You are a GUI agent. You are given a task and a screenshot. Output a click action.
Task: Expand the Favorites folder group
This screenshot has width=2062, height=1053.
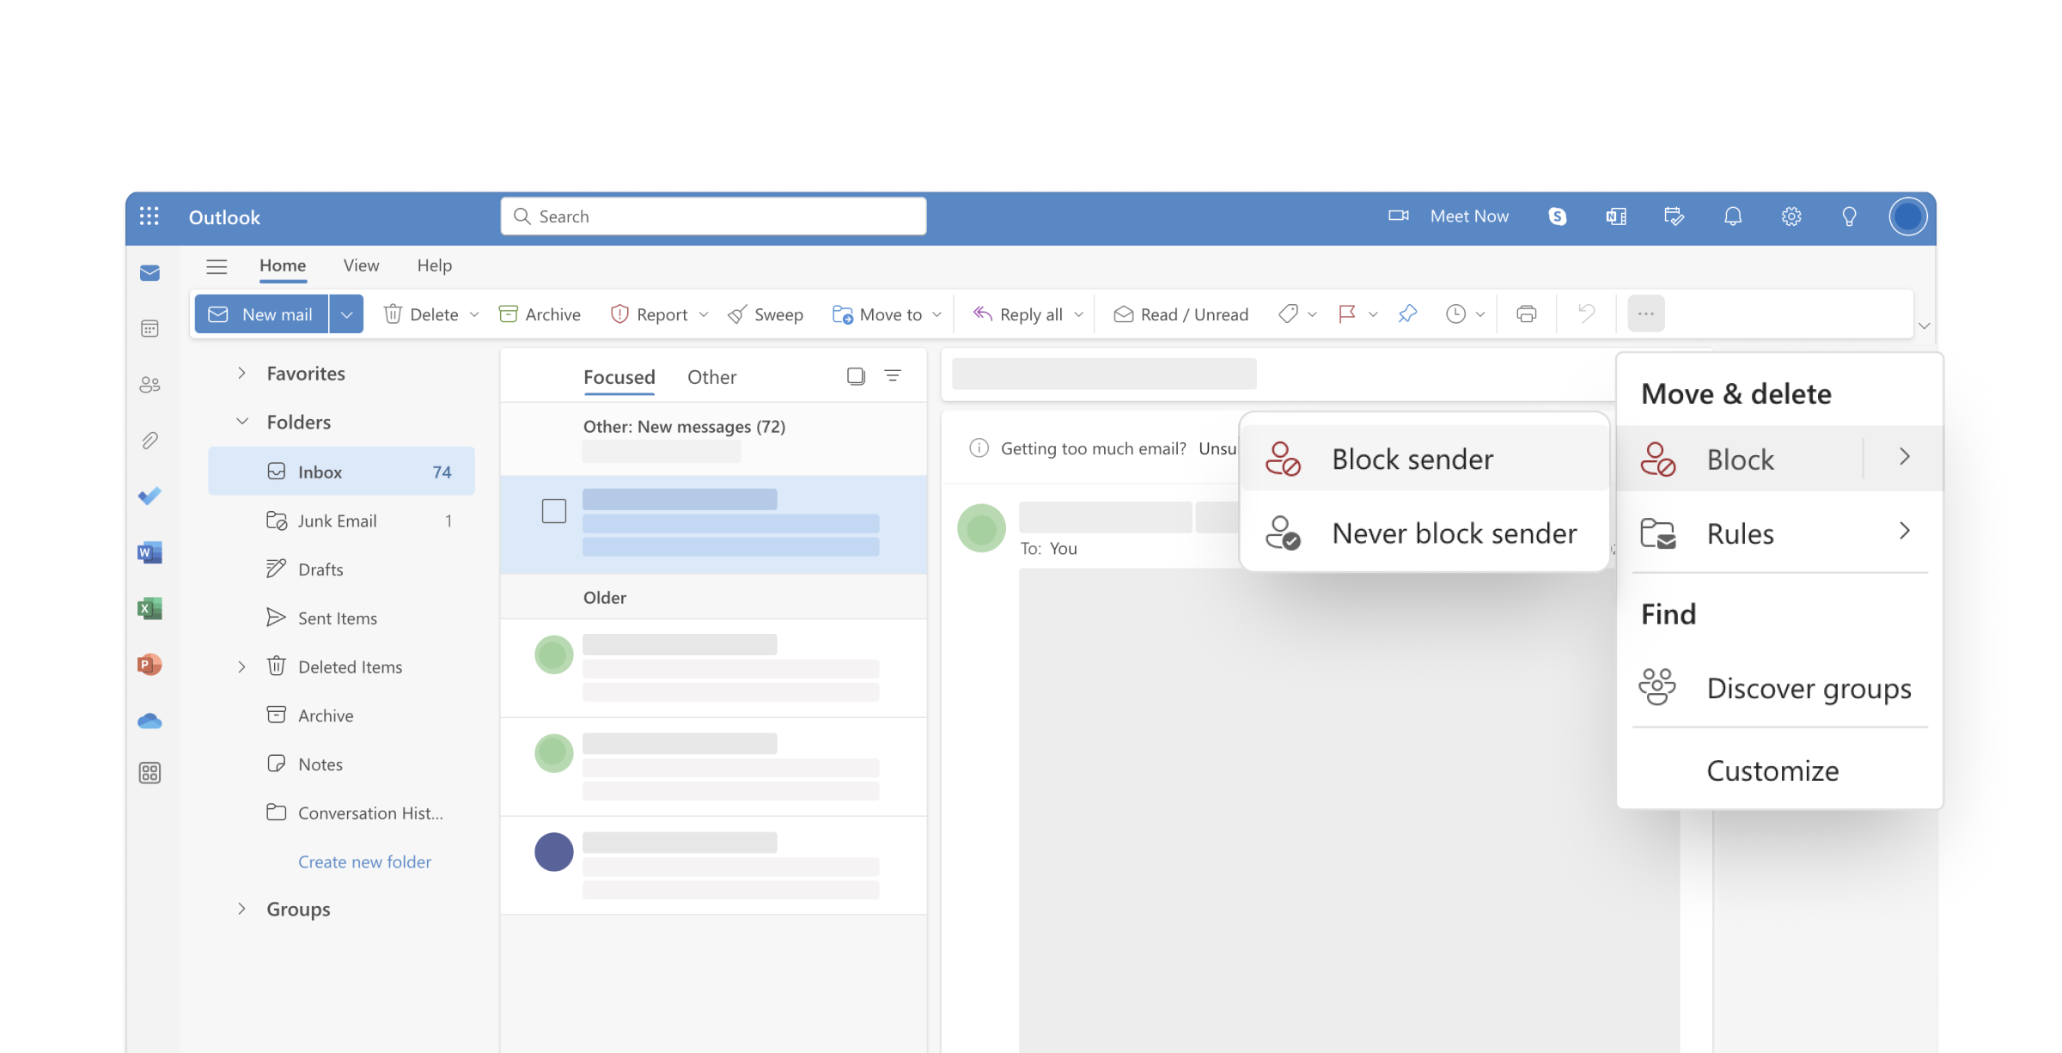[x=241, y=373]
